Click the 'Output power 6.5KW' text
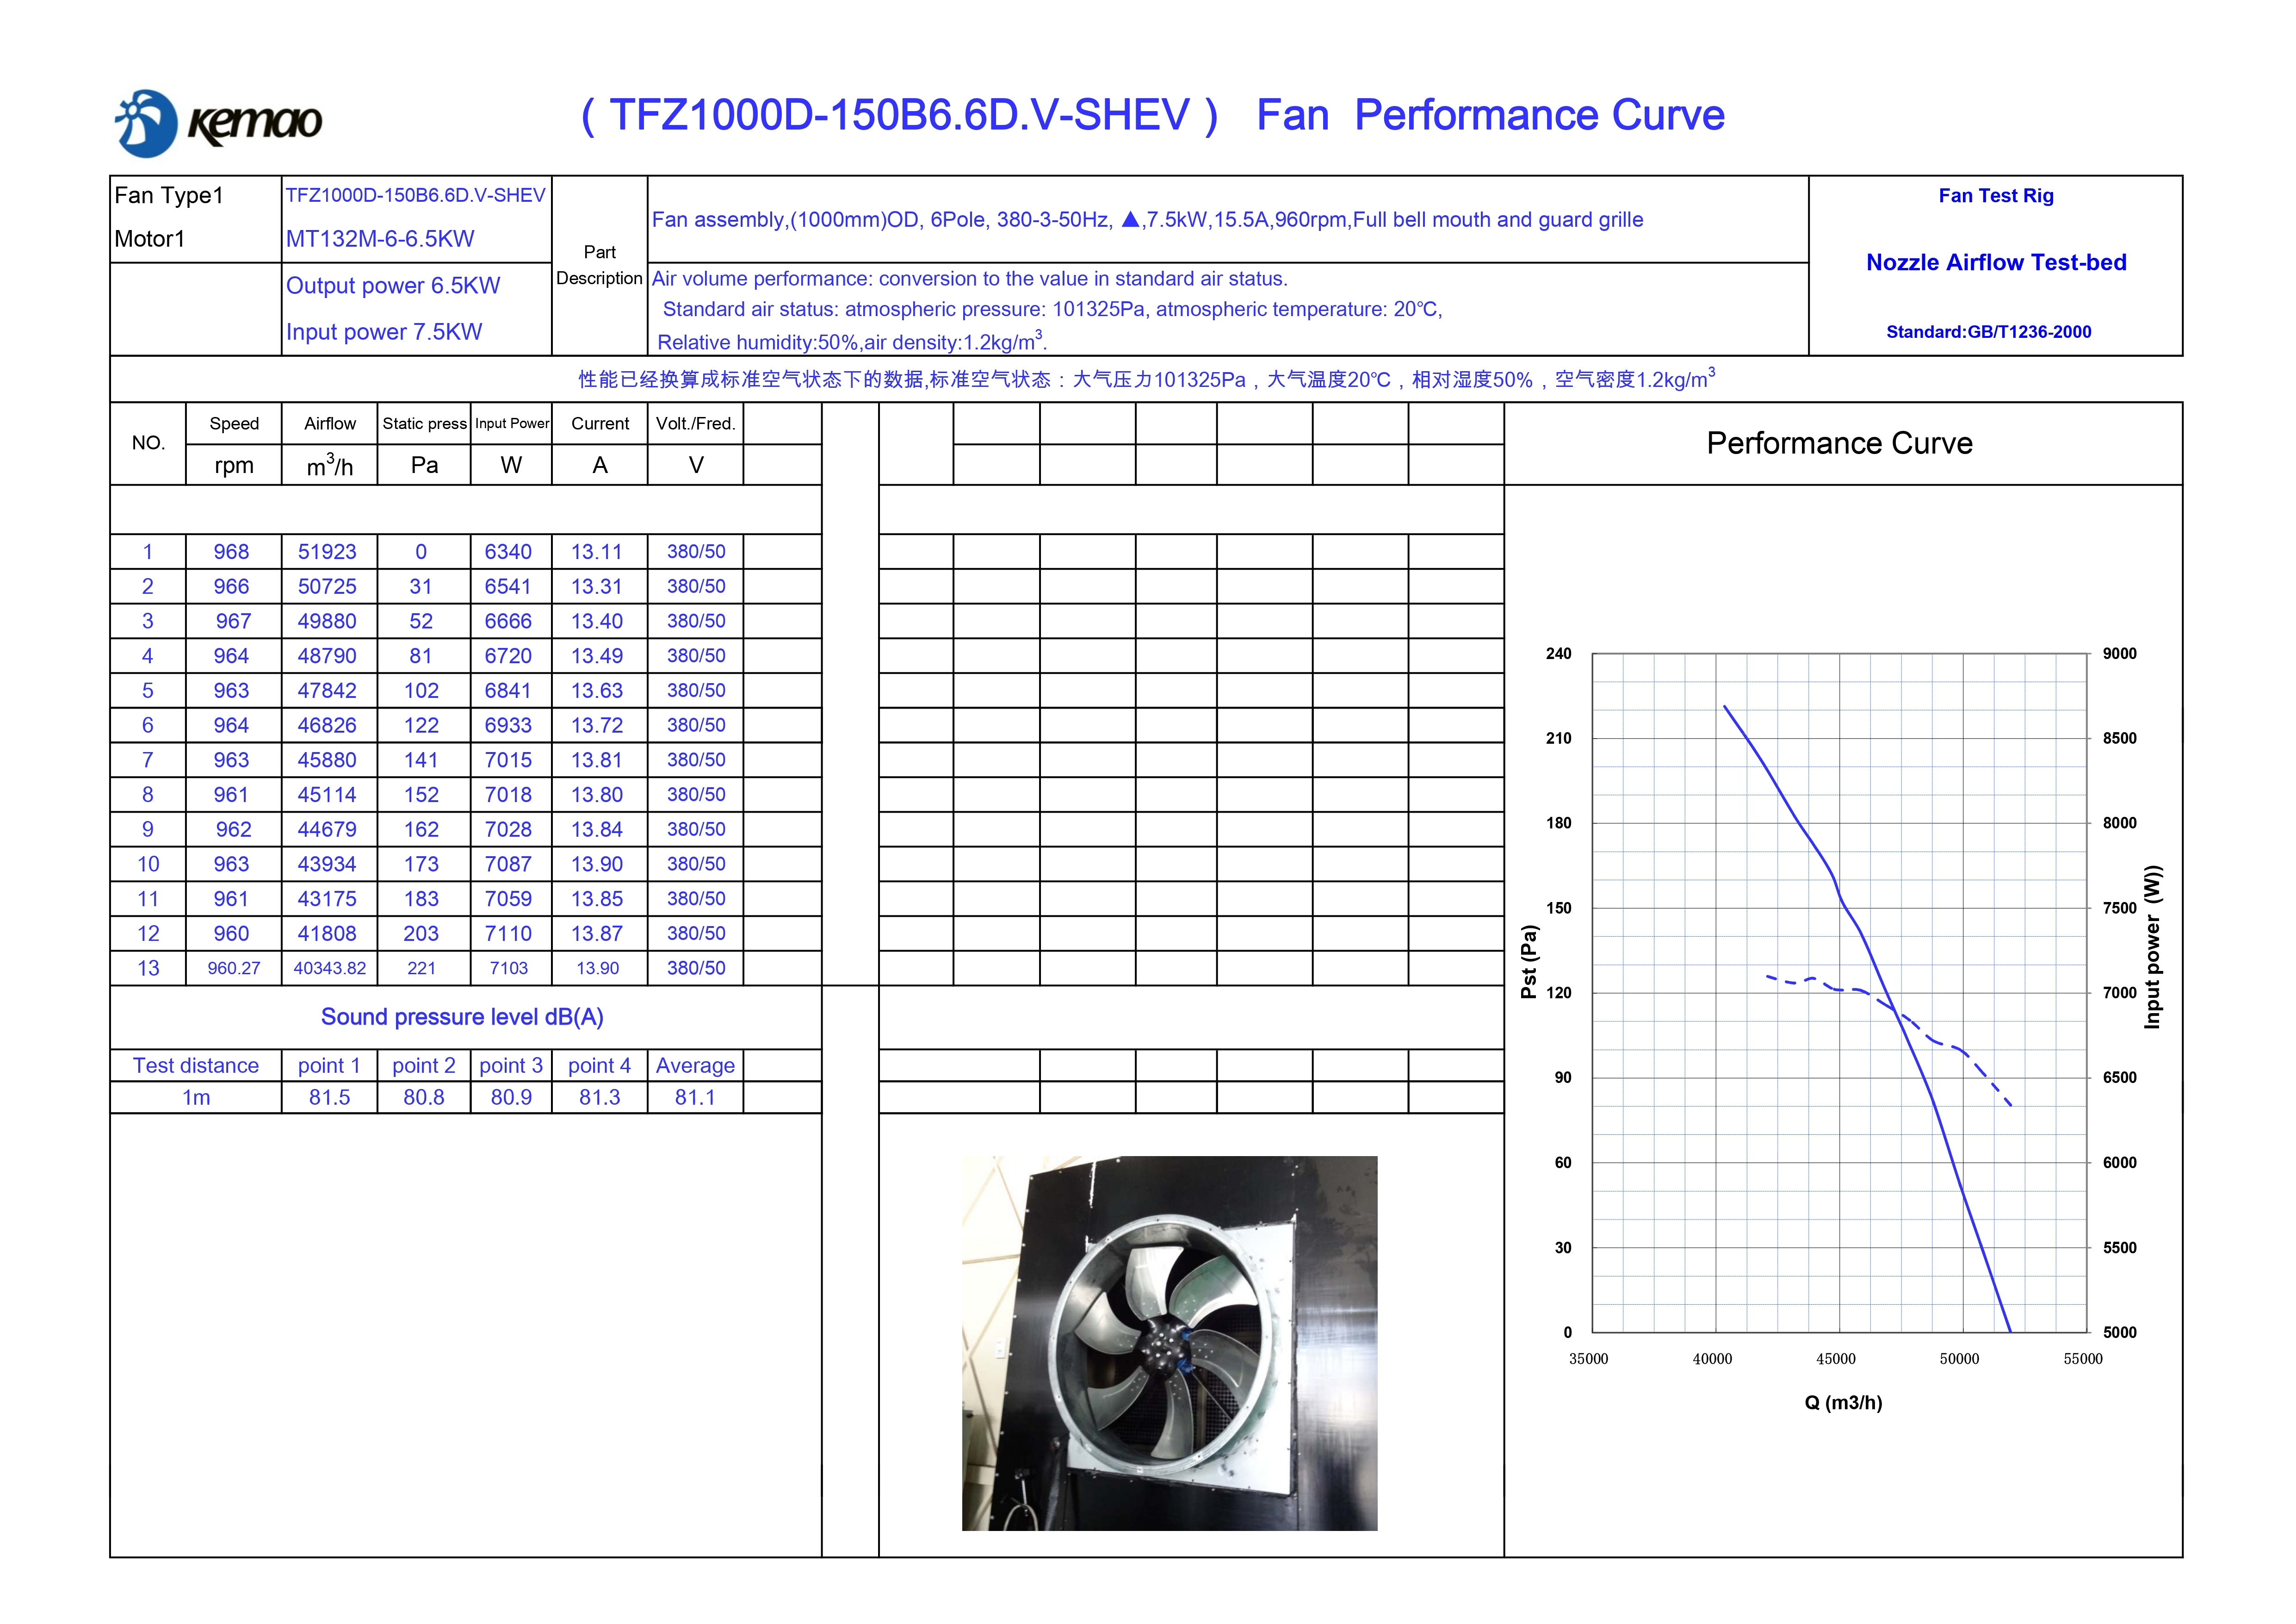The width and height of the screenshot is (2296, 1624). [393, 285]
